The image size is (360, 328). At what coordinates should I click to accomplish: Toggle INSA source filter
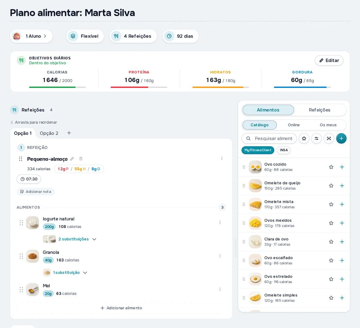(284, 150)
